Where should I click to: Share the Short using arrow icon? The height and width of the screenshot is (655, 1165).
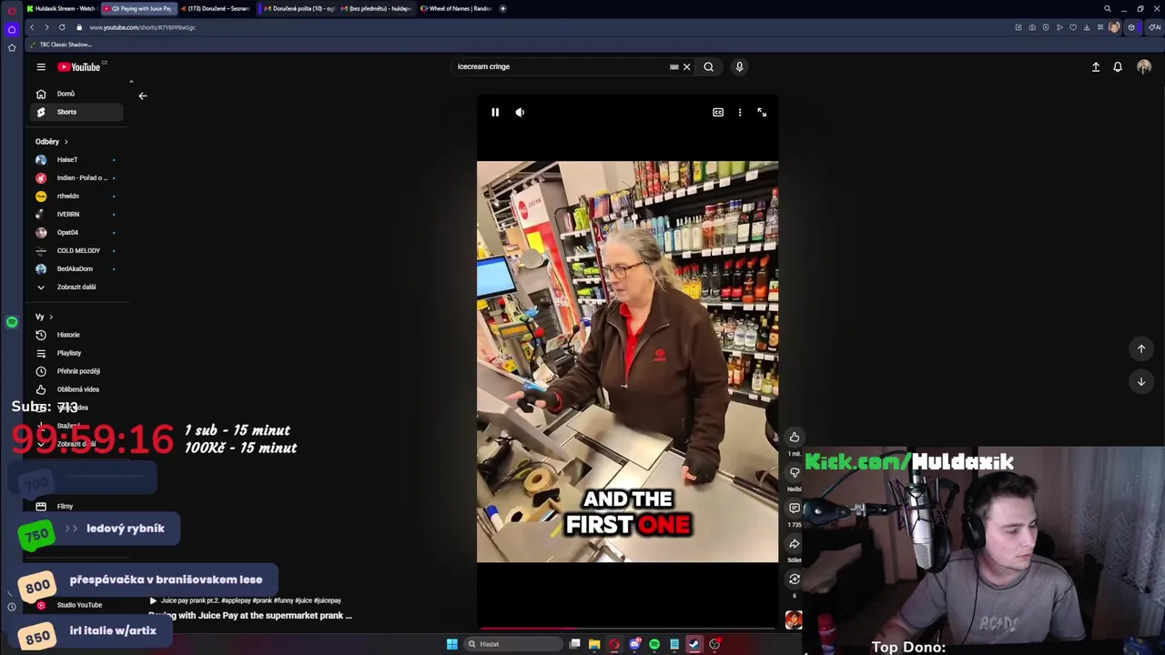coord(795,543)
